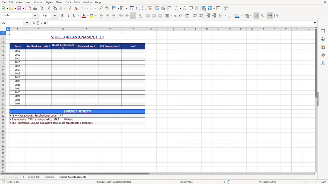Toggle Print Preview icon
This screenshot has height=184, width=328.
41,8
